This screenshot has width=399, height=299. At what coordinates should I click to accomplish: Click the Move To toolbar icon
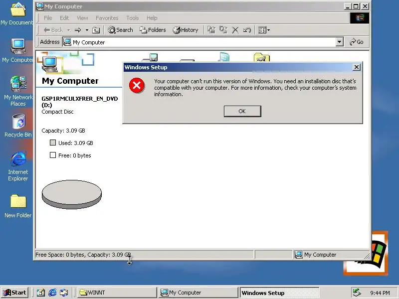[x=211, y=30]
